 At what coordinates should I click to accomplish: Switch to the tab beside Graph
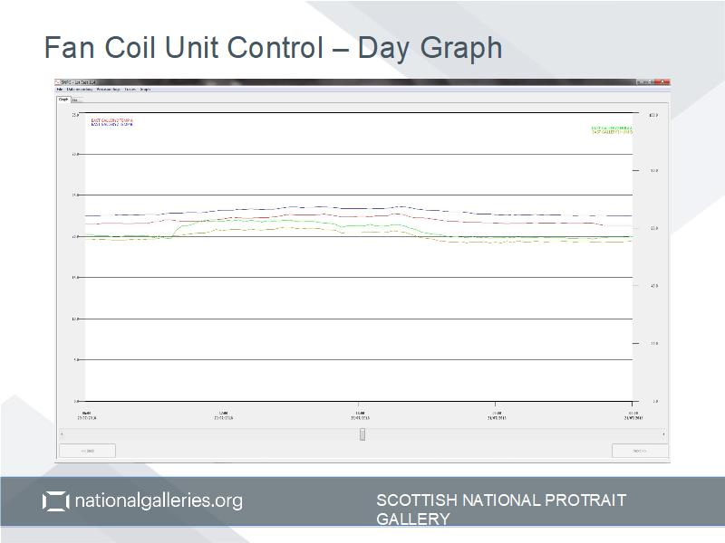[x=75, y=100]
